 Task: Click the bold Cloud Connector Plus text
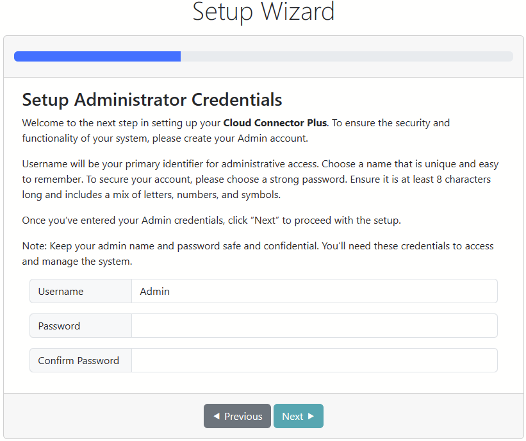[x=275, y=122]
